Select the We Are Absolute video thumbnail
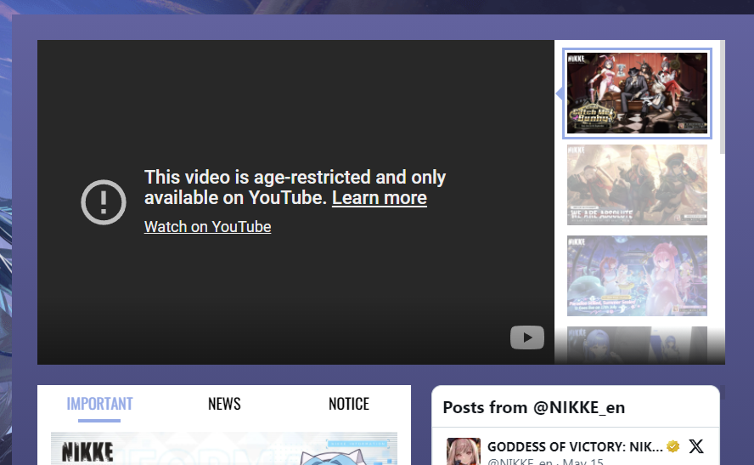Image resolution: width=754 pixels, height=465 pixels. click(637, 184)
